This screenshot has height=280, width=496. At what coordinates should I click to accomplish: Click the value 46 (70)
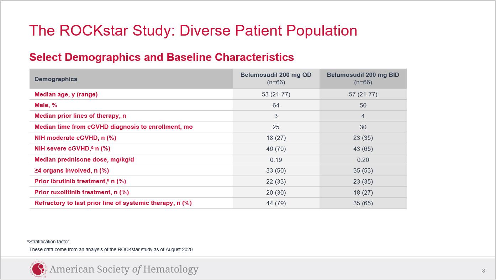coord(276,149)
